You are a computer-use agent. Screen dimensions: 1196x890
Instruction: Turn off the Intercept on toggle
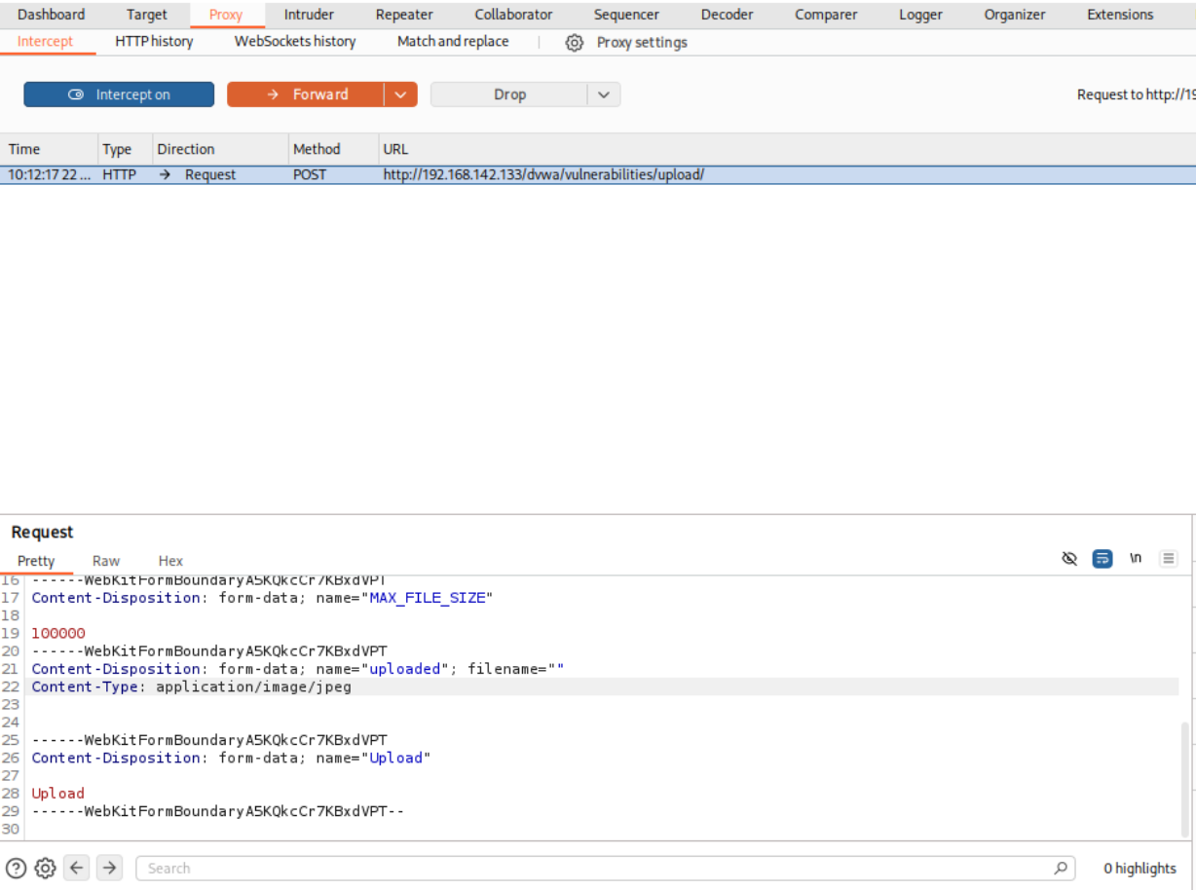119,94
